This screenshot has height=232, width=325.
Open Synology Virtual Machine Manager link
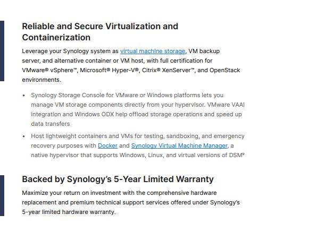click(x=179, y=145)
